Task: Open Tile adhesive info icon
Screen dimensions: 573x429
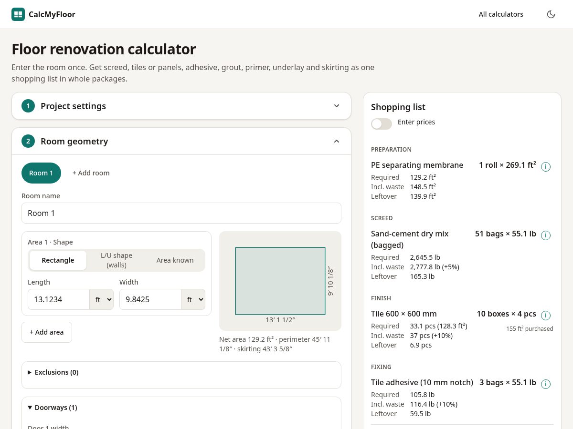Action: [x=546, y=384]
